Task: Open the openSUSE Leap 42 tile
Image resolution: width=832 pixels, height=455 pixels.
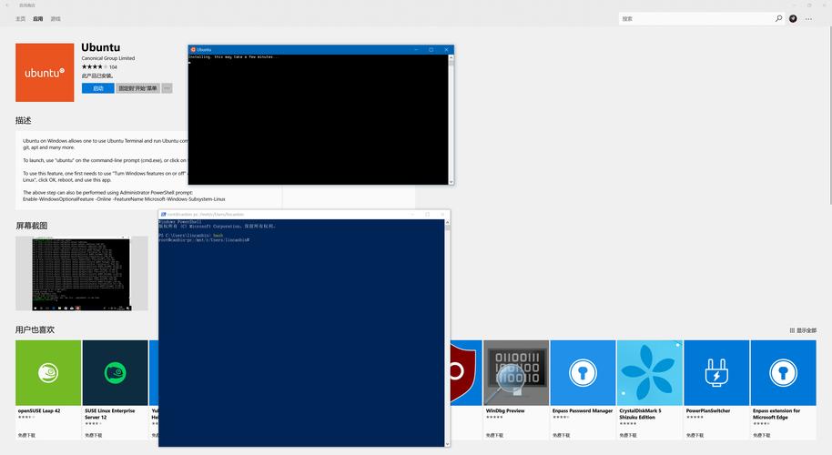Action: pos(48,389)
